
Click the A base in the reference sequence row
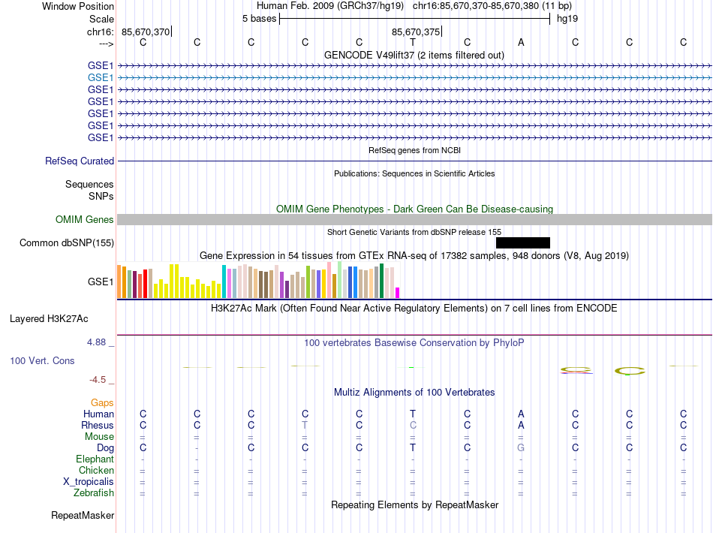pos(521,42)
